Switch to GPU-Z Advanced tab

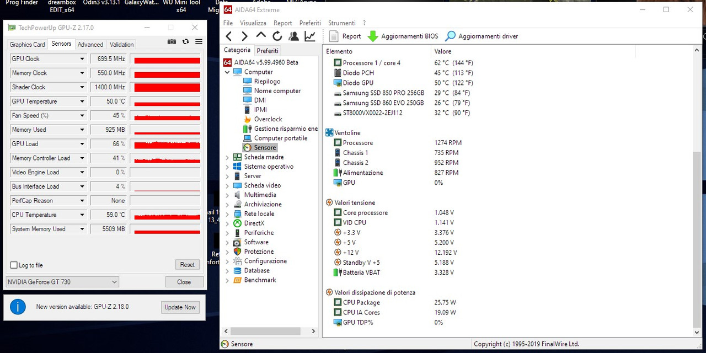coord(90,45)
